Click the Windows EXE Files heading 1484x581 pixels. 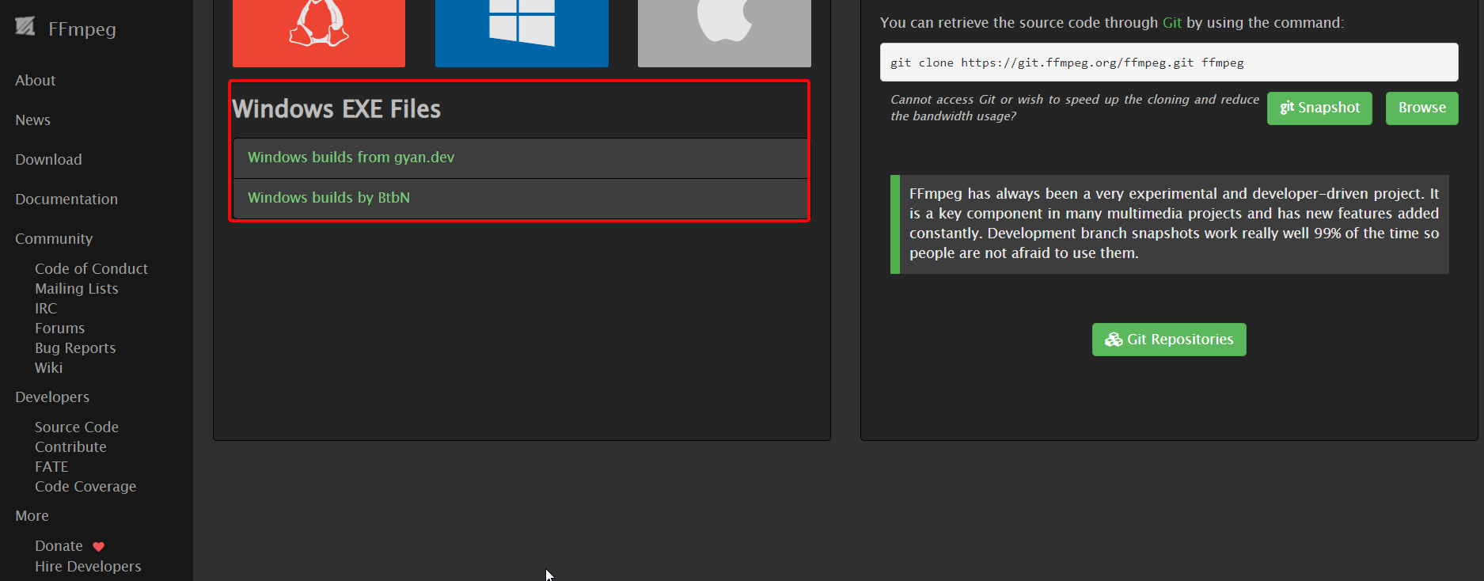tap(336, 109)
